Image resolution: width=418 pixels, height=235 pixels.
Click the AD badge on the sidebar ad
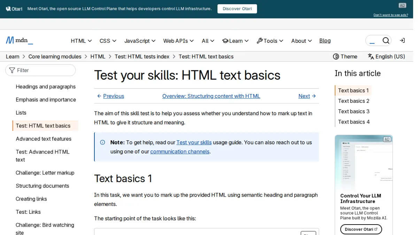pyautogui.click(x=387, y=139)
